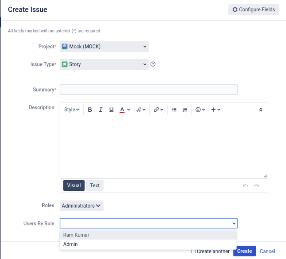Focus the Summary input field
Viewport: 286px width, 259px height.
[x=149, y=90]
